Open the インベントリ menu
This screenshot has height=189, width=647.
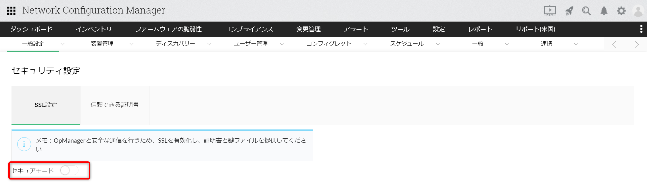point(94,29)
